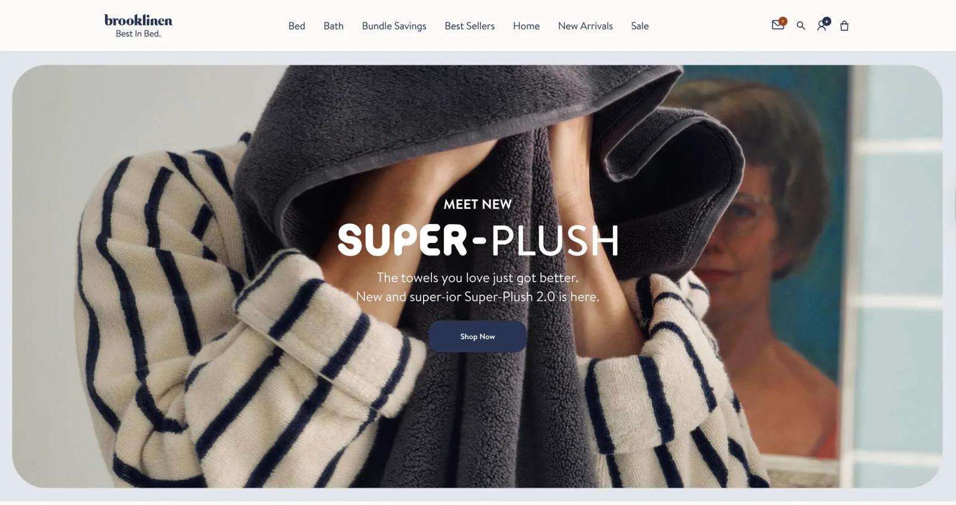View the shopping bag cart
Image resolution: width=956 pixels, height=505 pixels.
[x=844, y=26]
